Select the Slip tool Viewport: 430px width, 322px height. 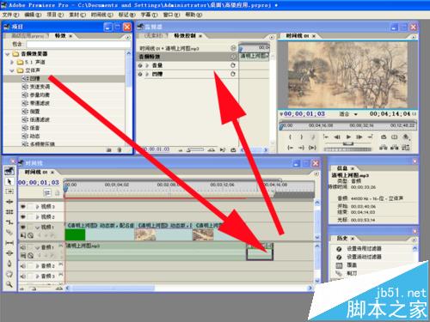pos(9,243)
